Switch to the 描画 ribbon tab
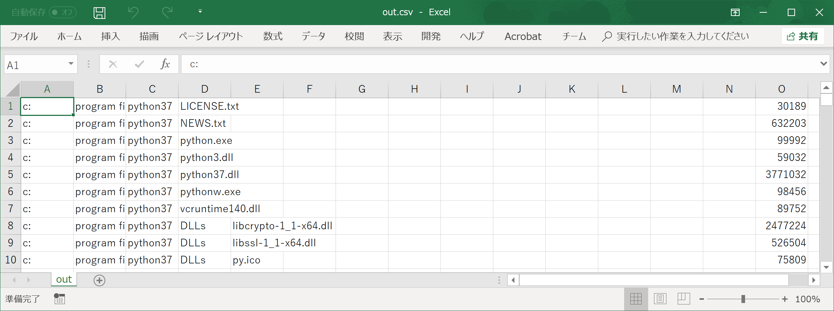The width and height of the screenshot is (834, 311). 149,36
